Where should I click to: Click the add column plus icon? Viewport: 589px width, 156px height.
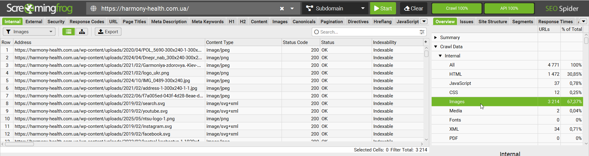pyautogui.click(x=425, y=42)
